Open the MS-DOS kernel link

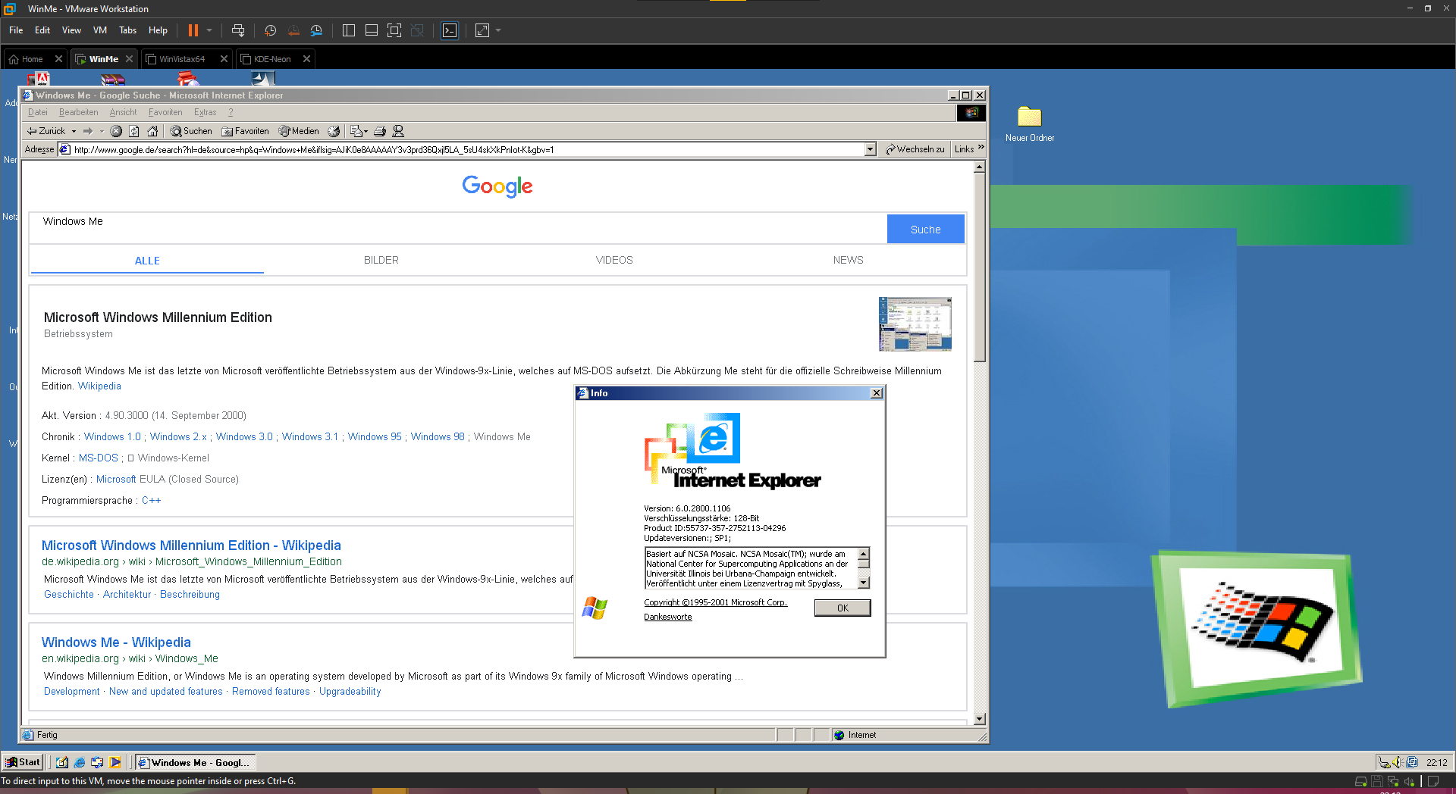point(99,458)
